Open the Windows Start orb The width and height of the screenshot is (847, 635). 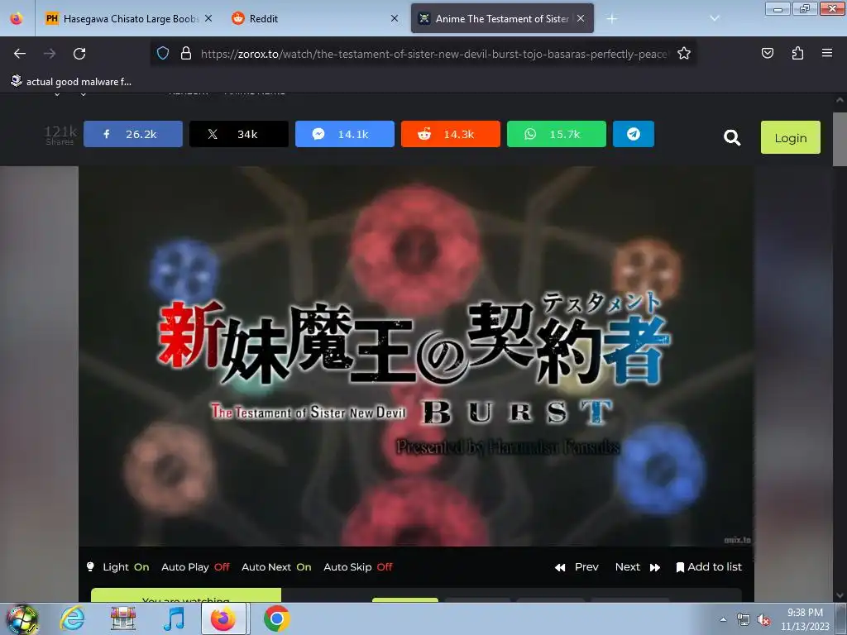tap(22, 618)
